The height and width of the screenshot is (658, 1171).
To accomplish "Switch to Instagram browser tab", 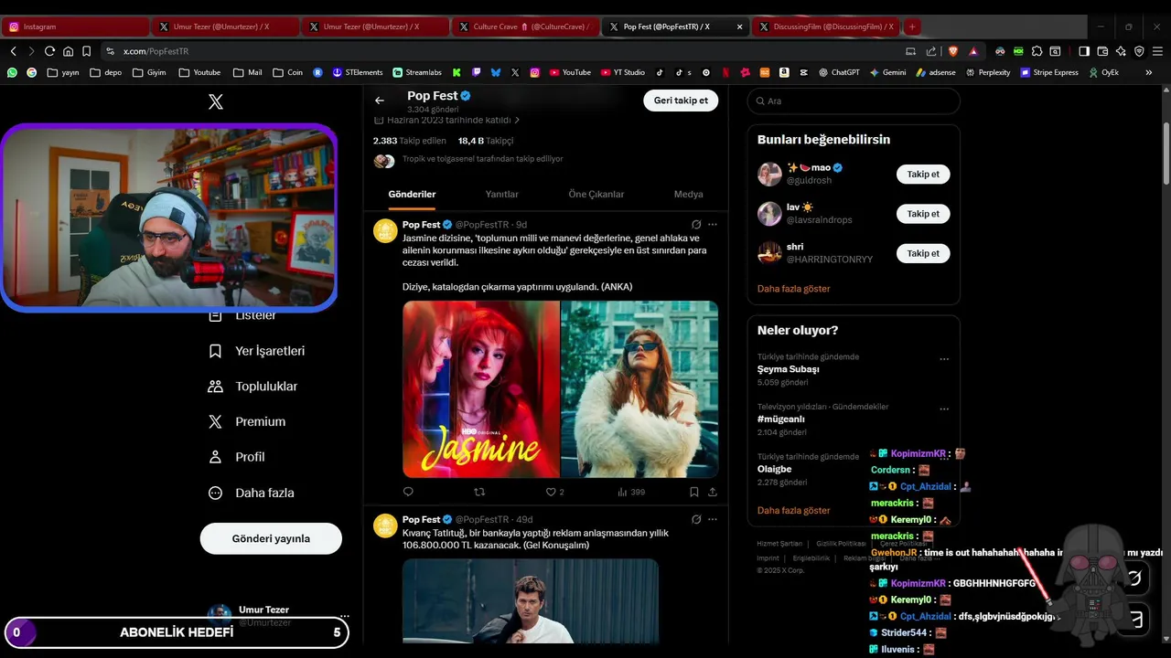I will (x=75, y=27).
